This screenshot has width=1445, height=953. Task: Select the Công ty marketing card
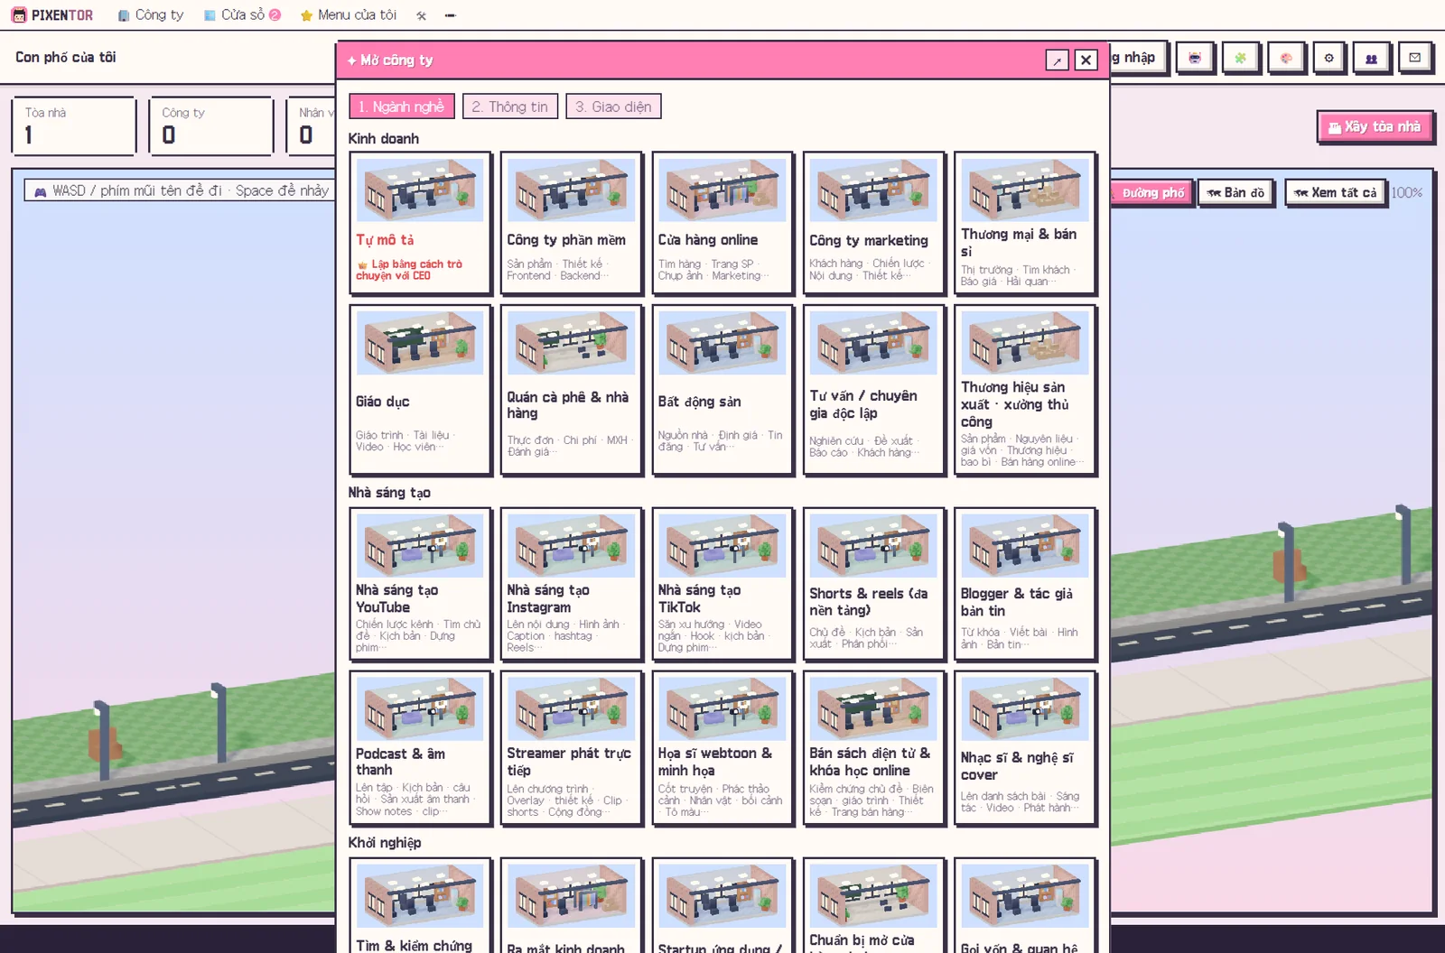coord(874,223)
